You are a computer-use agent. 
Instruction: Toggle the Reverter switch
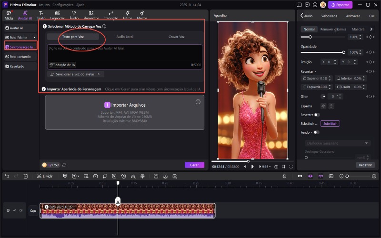point(317,115)
